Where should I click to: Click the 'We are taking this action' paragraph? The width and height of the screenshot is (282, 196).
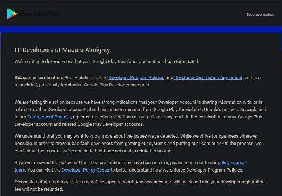[x=138, y=109]
